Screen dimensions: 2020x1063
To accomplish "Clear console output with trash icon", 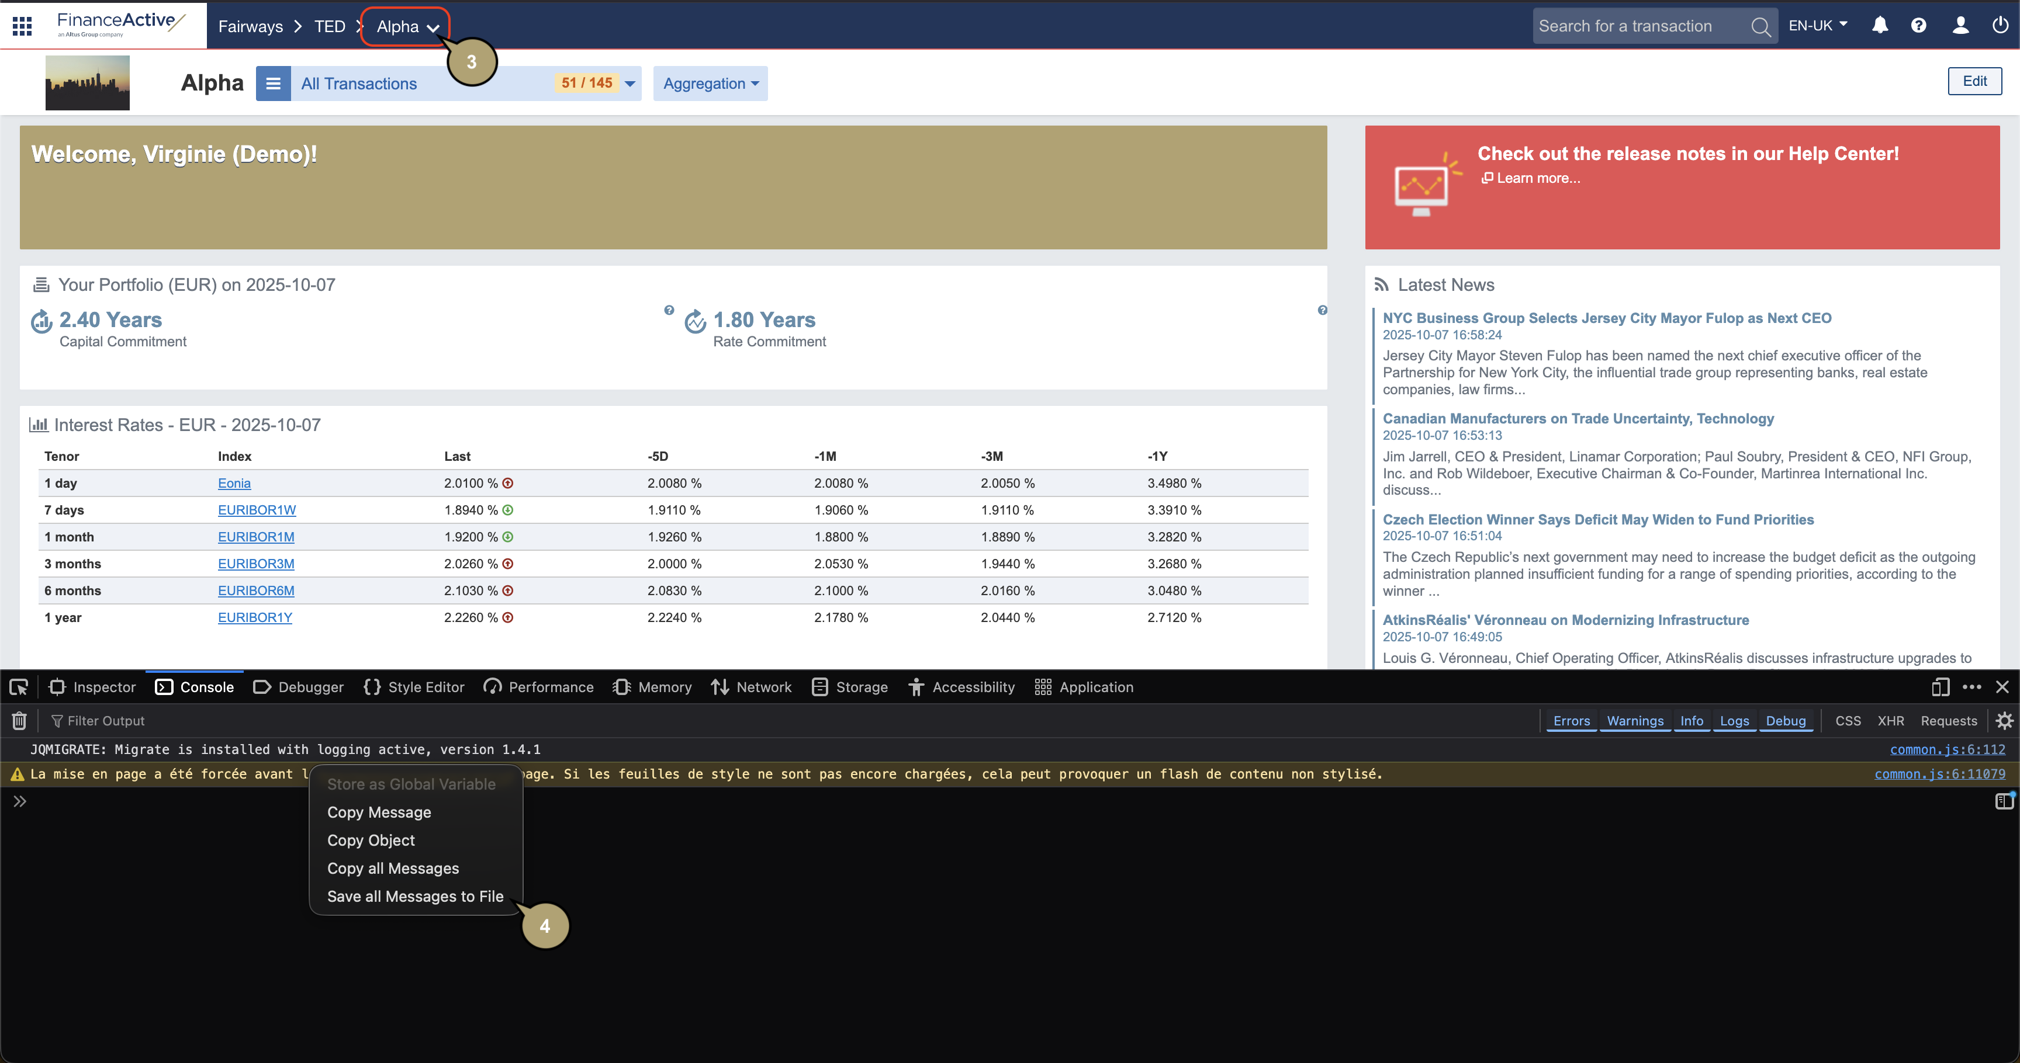I will [20, 721].
